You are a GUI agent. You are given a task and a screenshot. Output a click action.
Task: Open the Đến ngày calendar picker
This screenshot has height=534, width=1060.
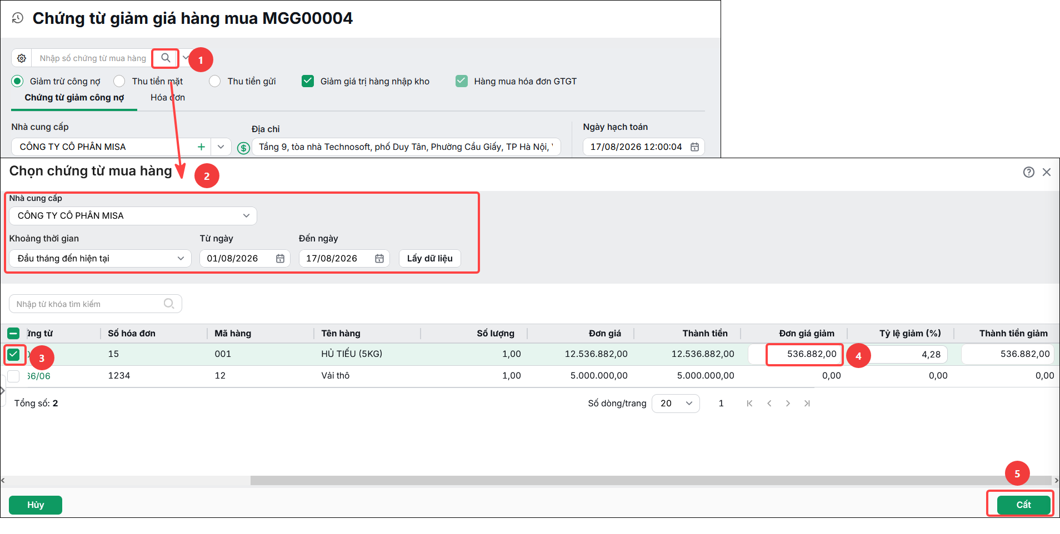coord(379,259)
